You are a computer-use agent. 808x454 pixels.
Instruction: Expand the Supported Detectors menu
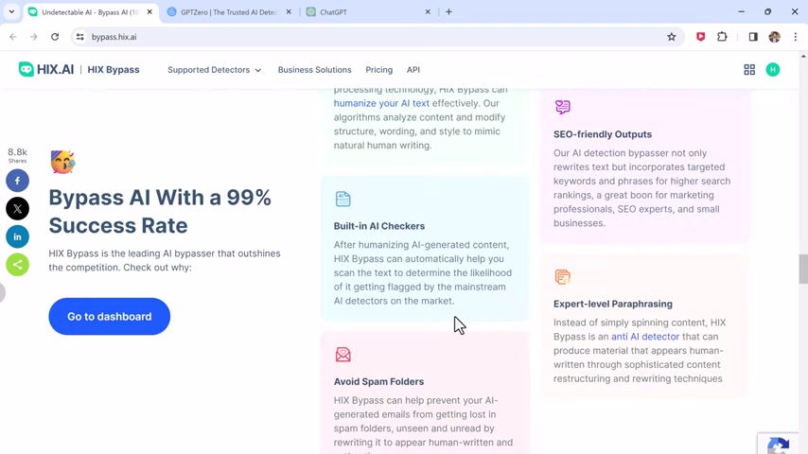(215, 70)
